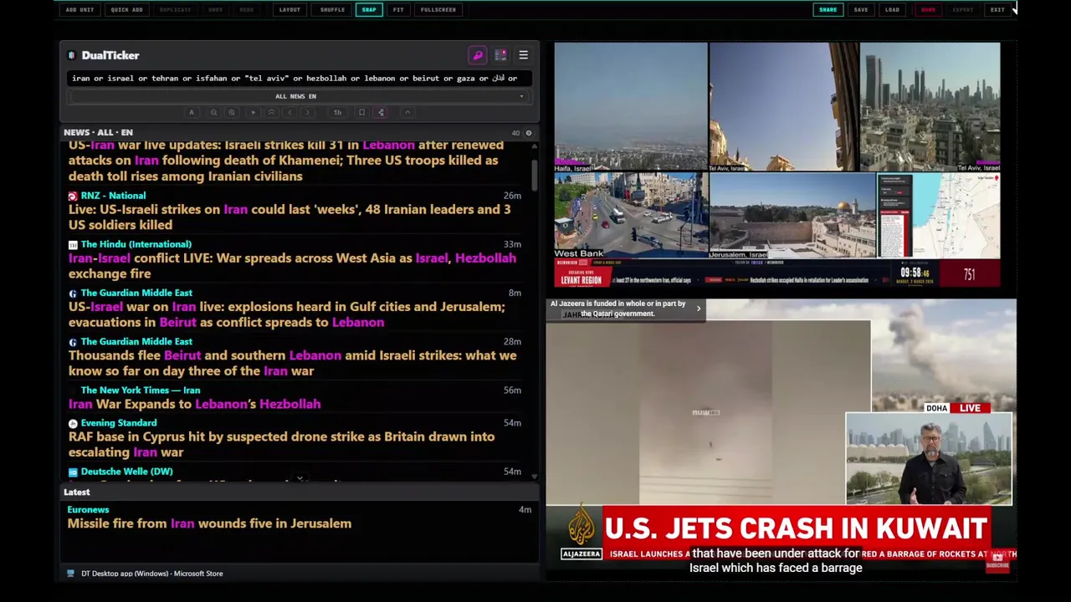This screenshot has height=602, width=1071.
Task: Click the previous arrow icon
Action: (290, 113)
